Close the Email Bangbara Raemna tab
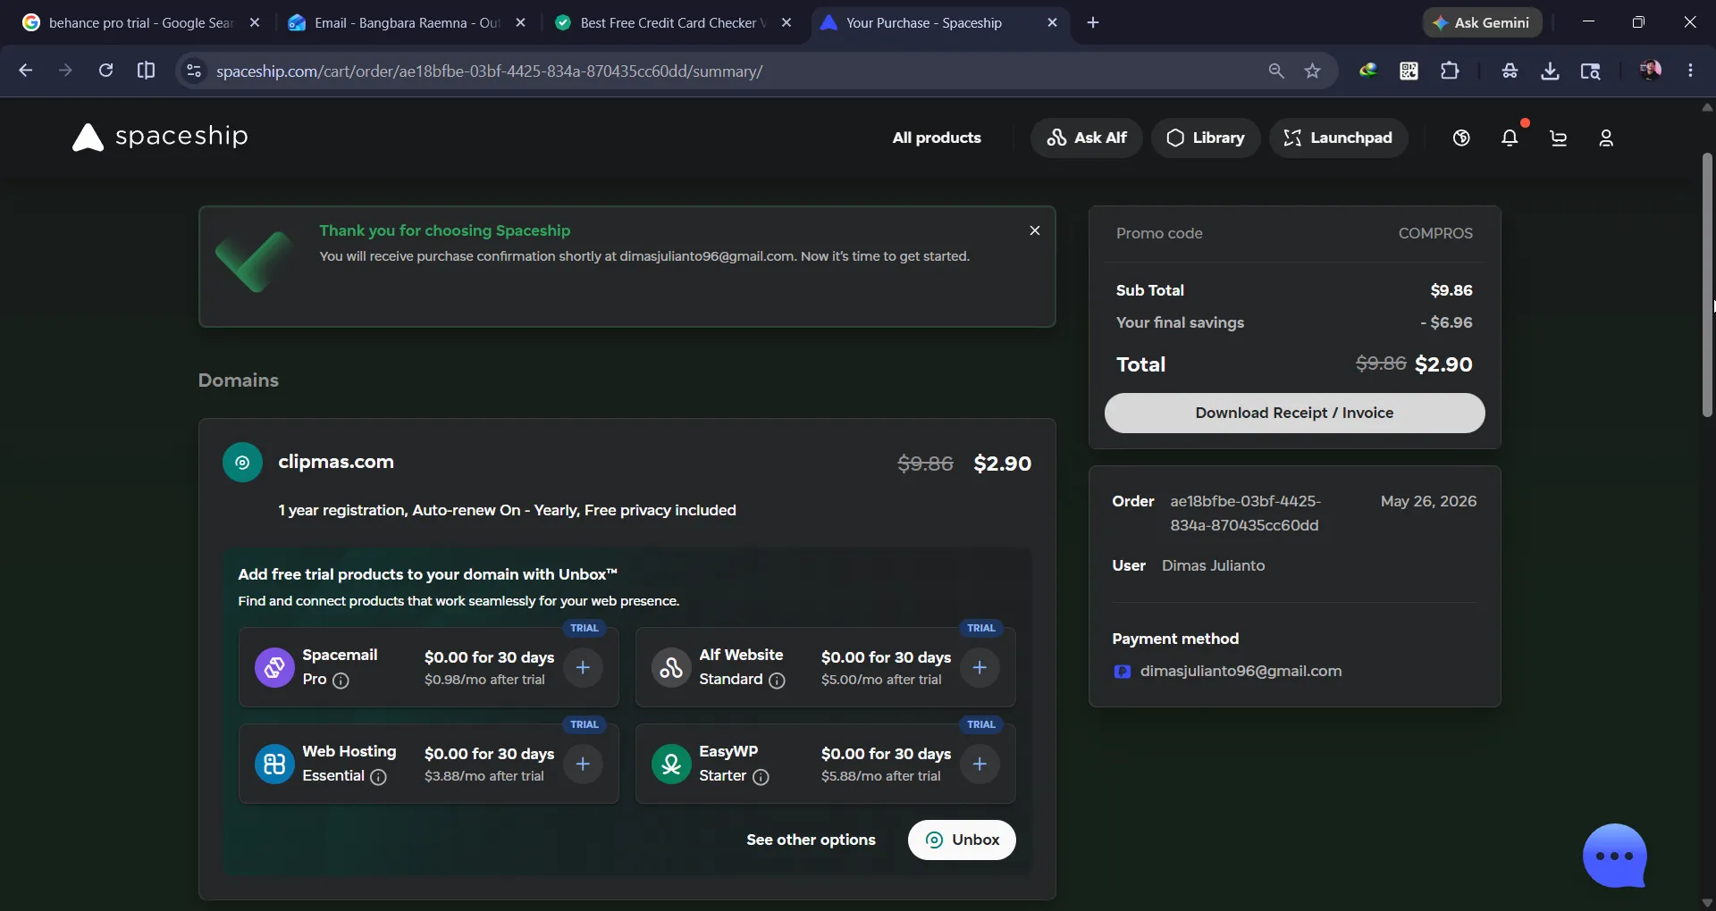Screen dimensions: 1716x911 pos(520,22)
